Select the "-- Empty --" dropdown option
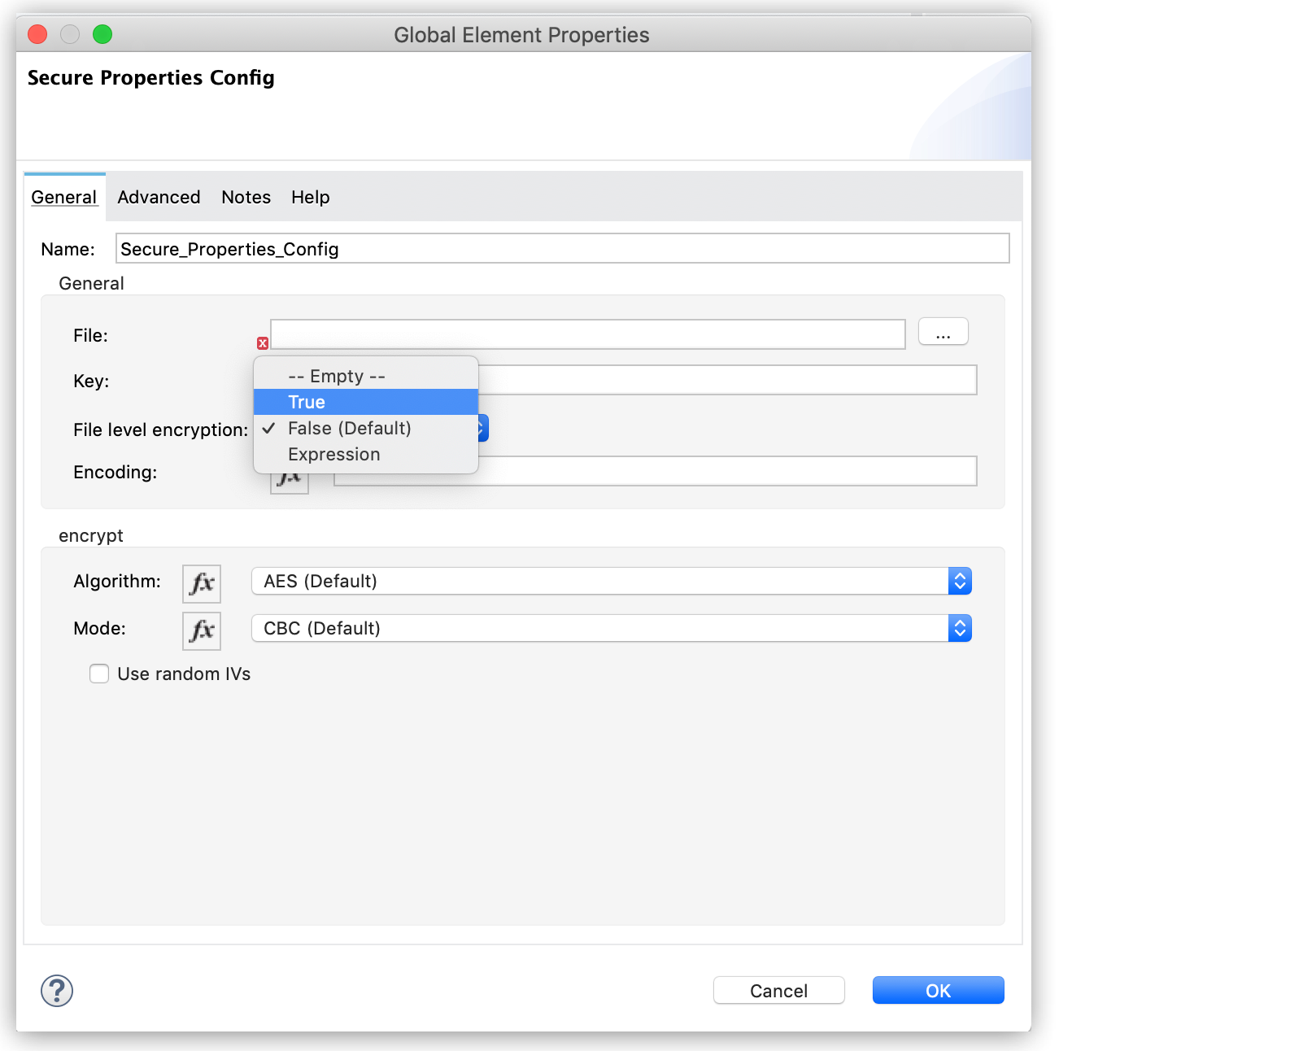This screenshot has height=1051, width=1316. point(334,375)
